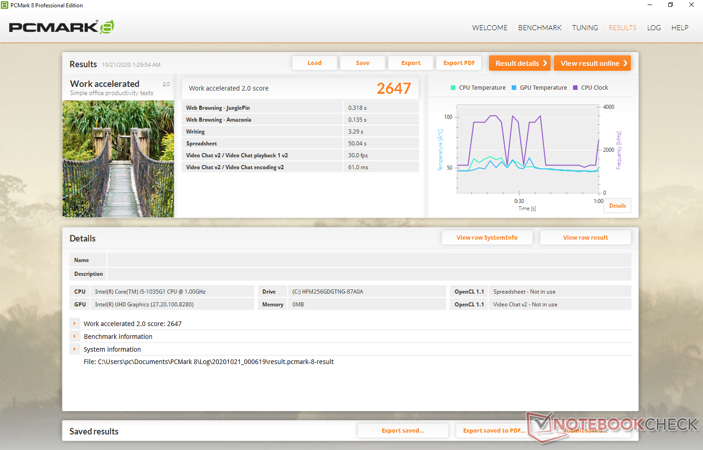Screen dimensions: 703x450
Task: Click the Export button
Action: [411, 63]
